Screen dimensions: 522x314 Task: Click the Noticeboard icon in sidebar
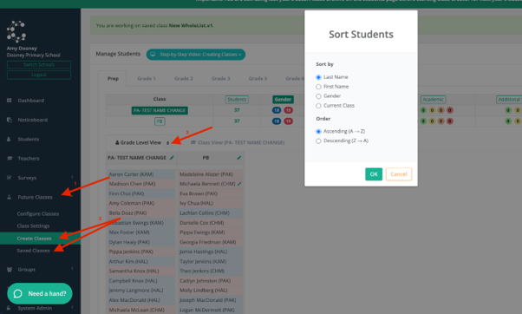click(9, 120)
